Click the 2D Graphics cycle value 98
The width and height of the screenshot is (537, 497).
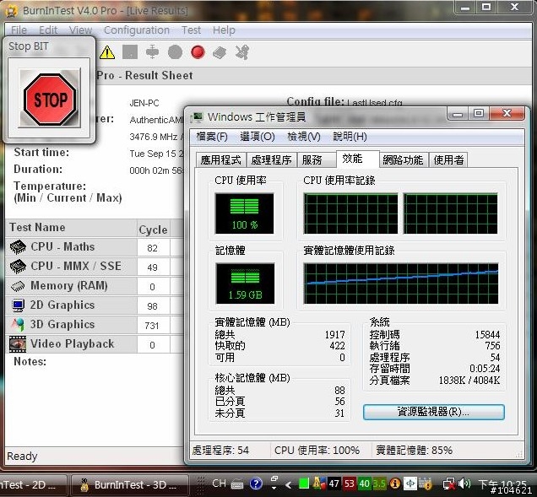click(x=152, y=306)
